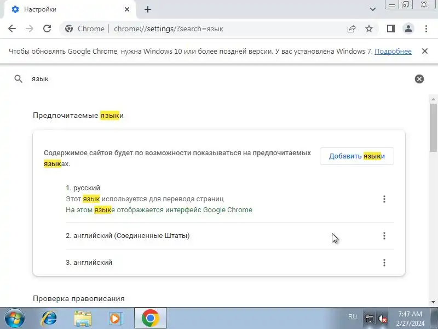This screenshot has width=438, height=329.
Task: Open more actions for английский (Соединенные Штаты)
Action: coord(384,236)
